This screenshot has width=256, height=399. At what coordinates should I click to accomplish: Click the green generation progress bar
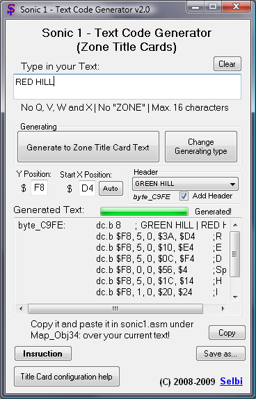144,212
